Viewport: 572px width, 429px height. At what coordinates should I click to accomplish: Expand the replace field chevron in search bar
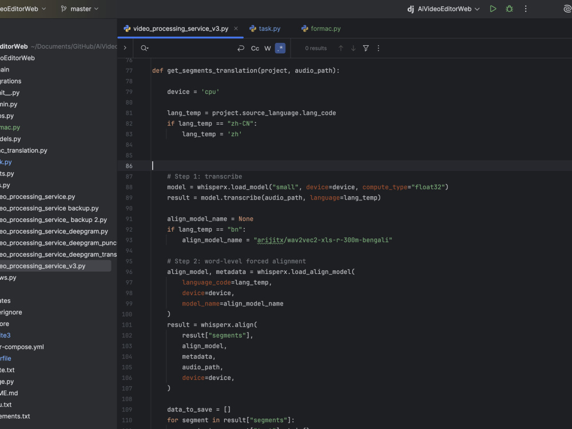coord(125,48)
